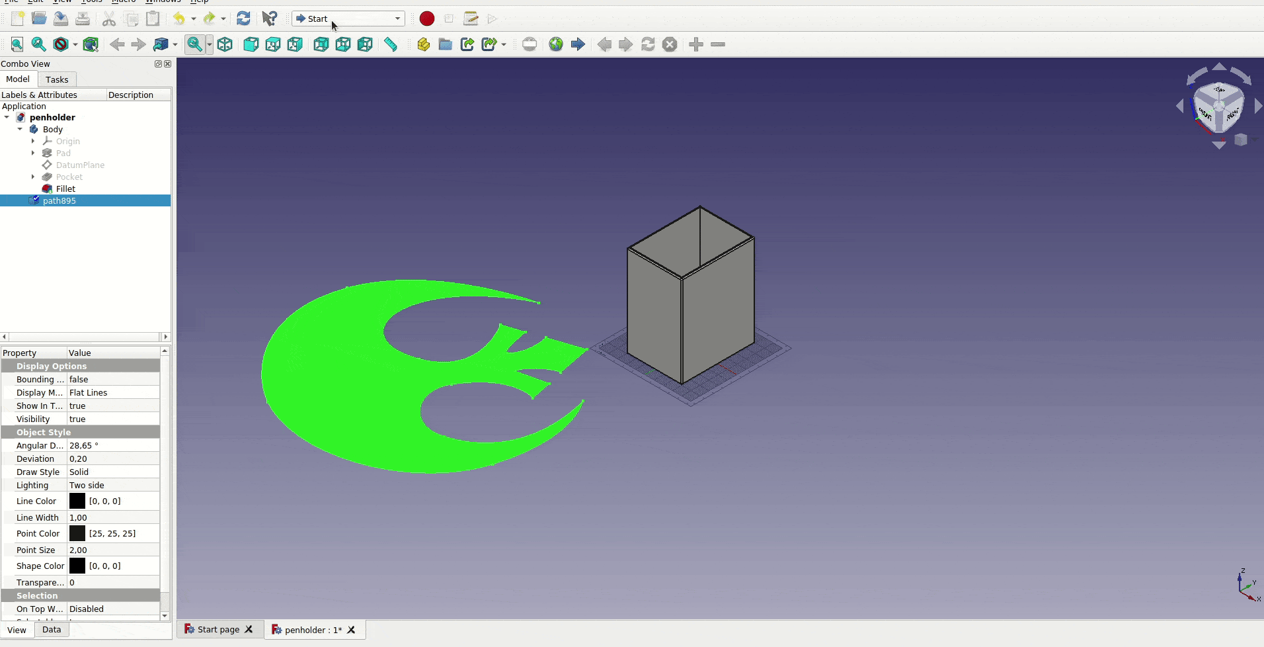Click the stop loading icon
The height and width of the screenshot is (647, 1264).
coord(670,44)
